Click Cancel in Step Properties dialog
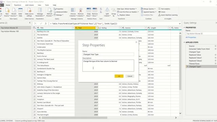 [130, 76]
